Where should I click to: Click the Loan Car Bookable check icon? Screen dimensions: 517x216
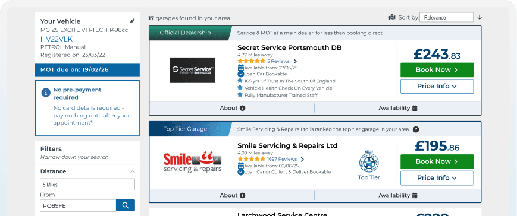coord(241,74)
